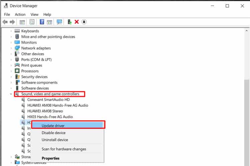Image resolution: width=250 pixels, height=166 pixels.
Task: Close the Device Manager window
Action: [x=242, y=6]
